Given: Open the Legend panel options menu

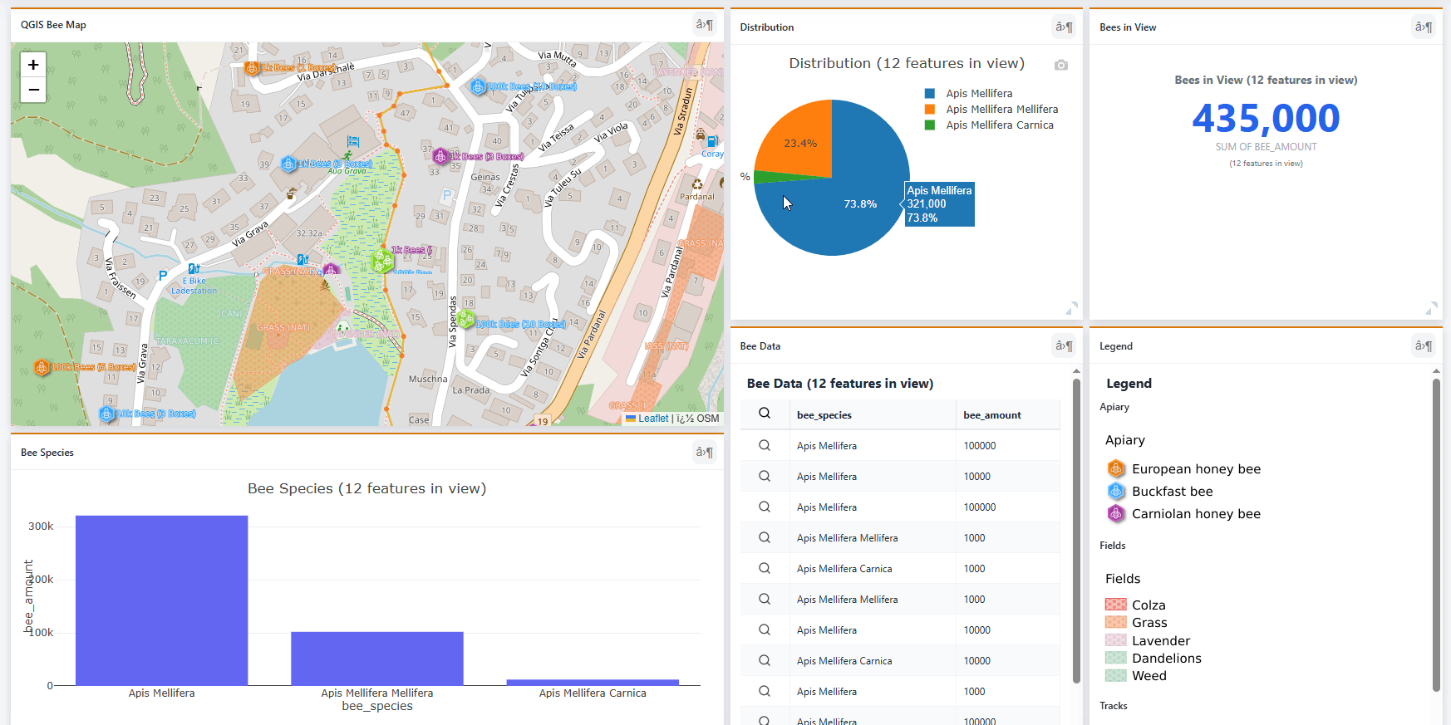Looking at the screenshot, I should click(1423, 346).
